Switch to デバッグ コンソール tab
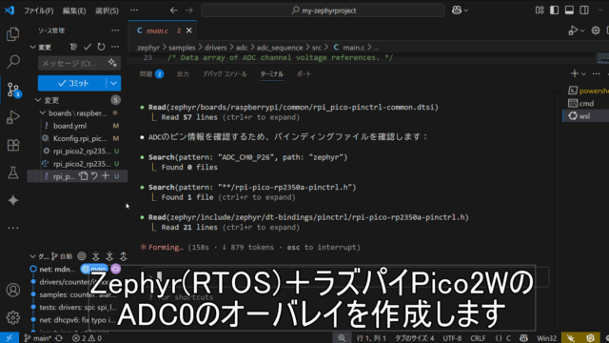609x343 pixels. click(225, 74)
